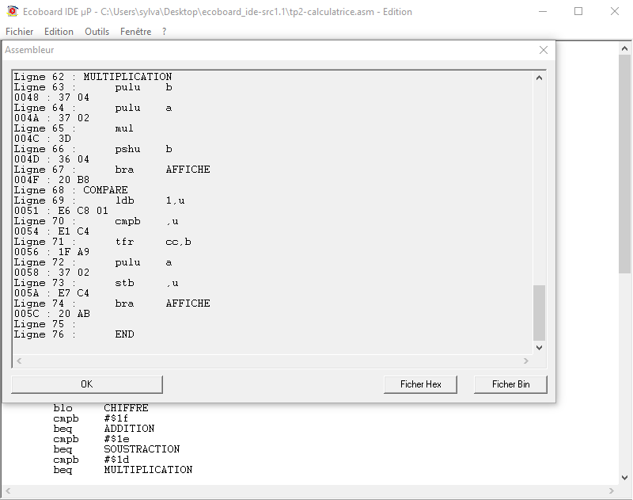The image size is (633, 500).
Task: Click the 'cmpb #$1d' line in editor
Action: click(91, 460)
